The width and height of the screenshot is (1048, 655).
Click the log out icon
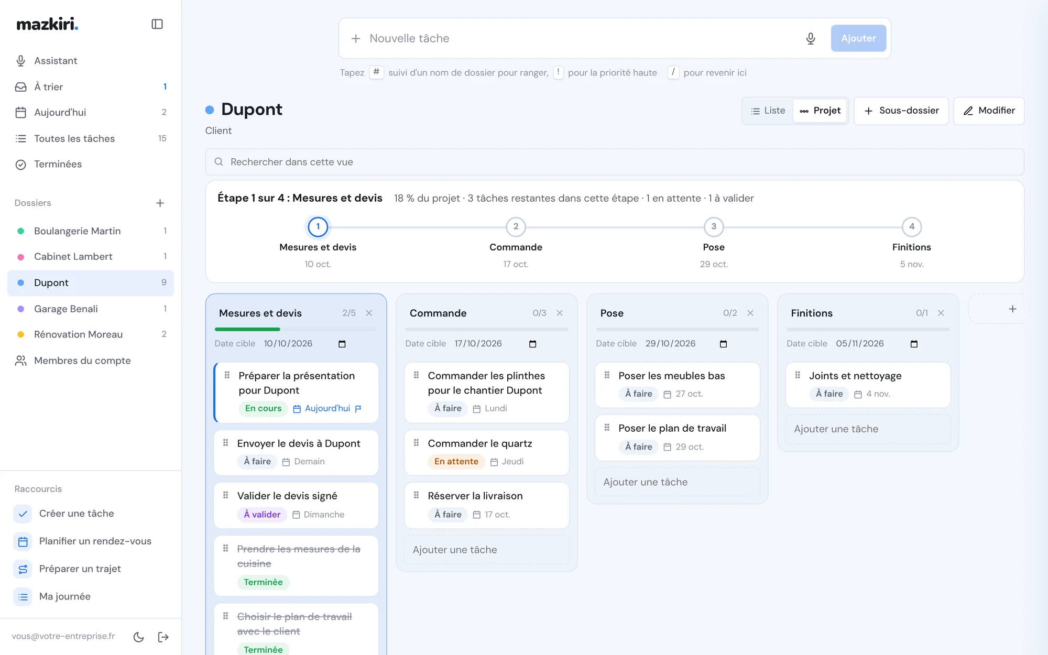click(x=163, y=637)
